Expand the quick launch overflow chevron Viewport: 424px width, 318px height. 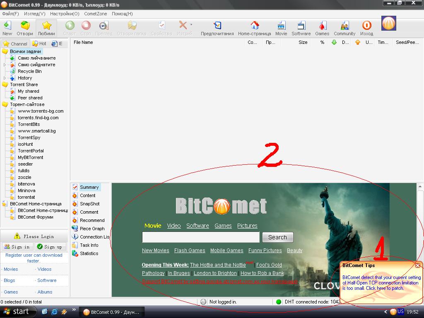(74, 310)
